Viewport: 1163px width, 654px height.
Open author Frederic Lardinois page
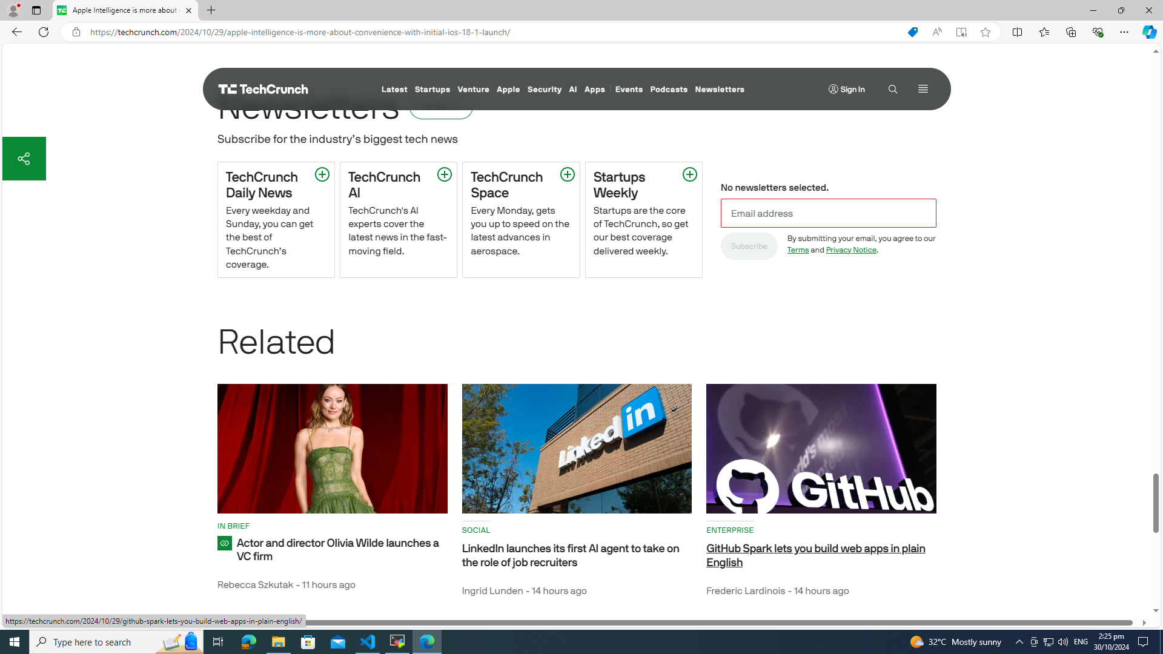(746, 591)
